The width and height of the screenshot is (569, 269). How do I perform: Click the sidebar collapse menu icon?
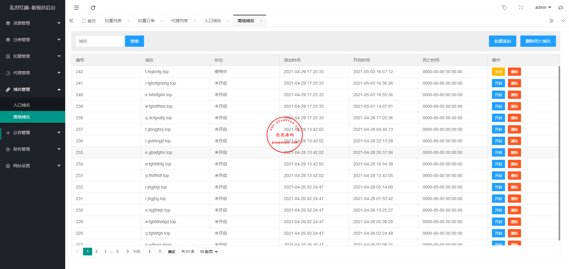(76, 8)
